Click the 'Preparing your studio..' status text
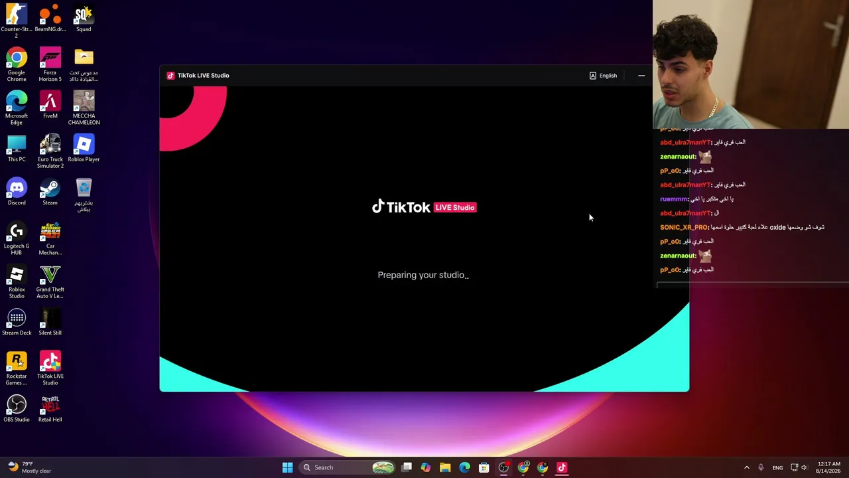This screenshot has height=478, width=849. tap(423, 275)
